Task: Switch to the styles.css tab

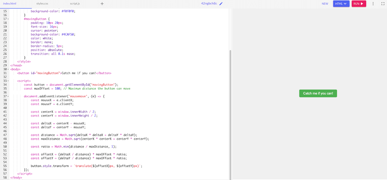Action: tap(42, 4)
